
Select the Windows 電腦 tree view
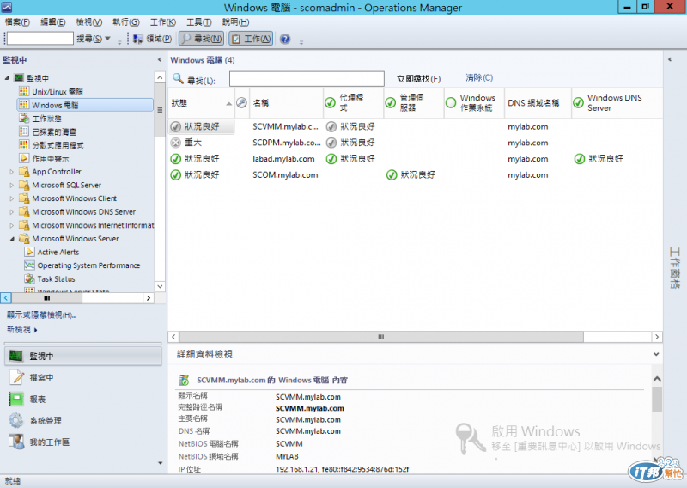[85, 105]
